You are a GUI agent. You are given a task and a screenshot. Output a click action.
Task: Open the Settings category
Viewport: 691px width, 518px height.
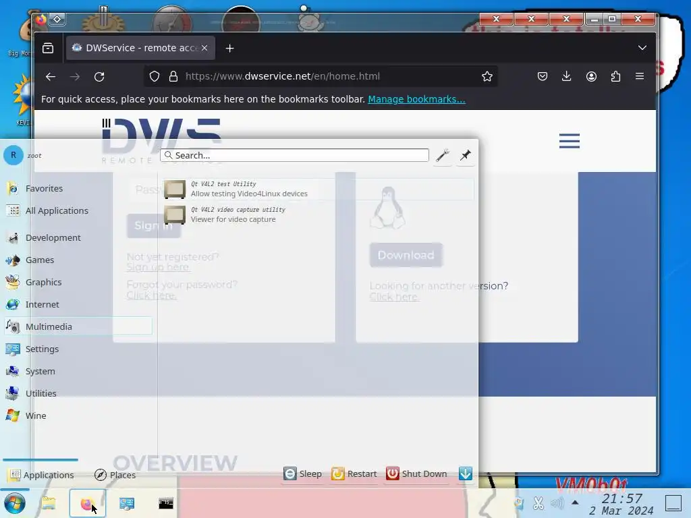coord(78,349)
